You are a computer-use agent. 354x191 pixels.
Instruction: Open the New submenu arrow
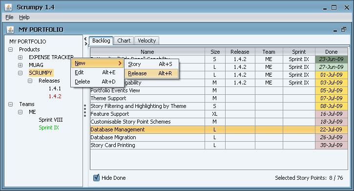120,64
